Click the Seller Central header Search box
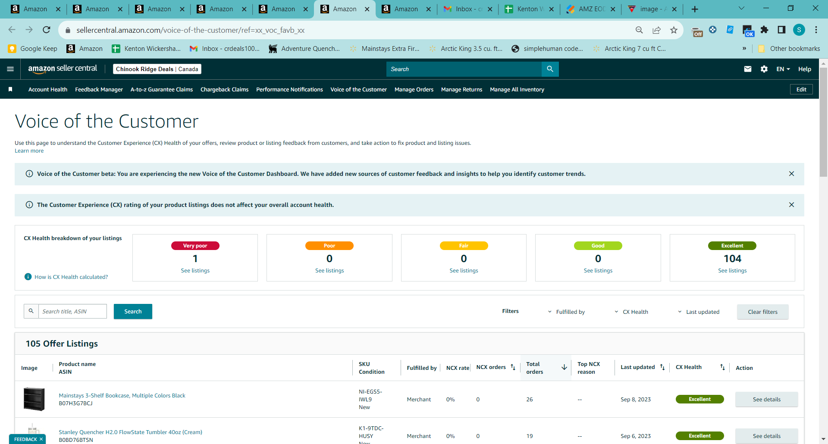The width and height of the screenshot is (828, 444). tap(464, 69)
